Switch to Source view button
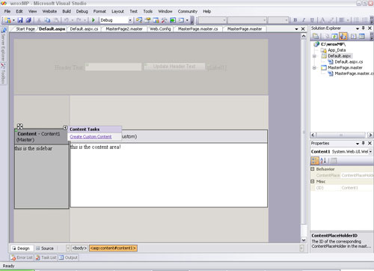This screenshot has width=374, height=271. 45,249
